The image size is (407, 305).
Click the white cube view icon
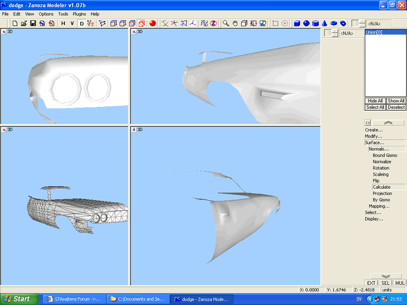[x=244, y=23]
